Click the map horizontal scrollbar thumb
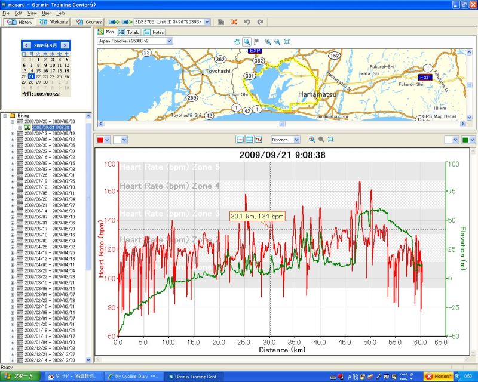The image size is (478, 382). (282, 124)
